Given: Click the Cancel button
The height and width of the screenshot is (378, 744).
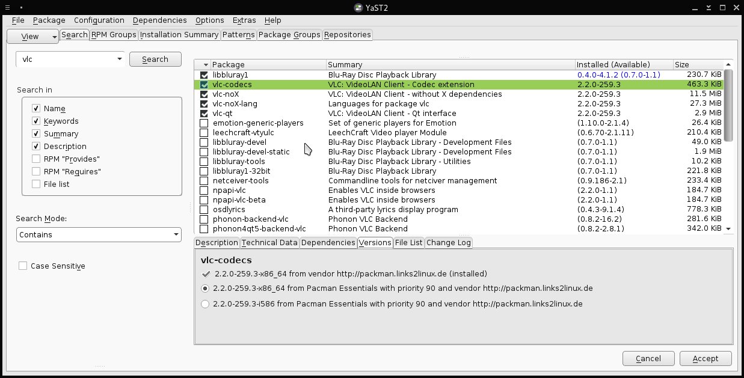Looking at the screenshot, I should [648, 358].
